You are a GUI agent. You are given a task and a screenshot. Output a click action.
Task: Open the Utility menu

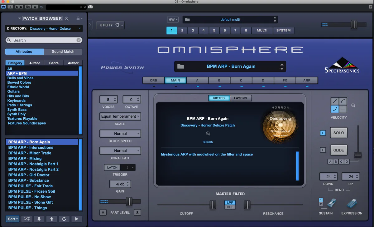click(x=110, y=25)
